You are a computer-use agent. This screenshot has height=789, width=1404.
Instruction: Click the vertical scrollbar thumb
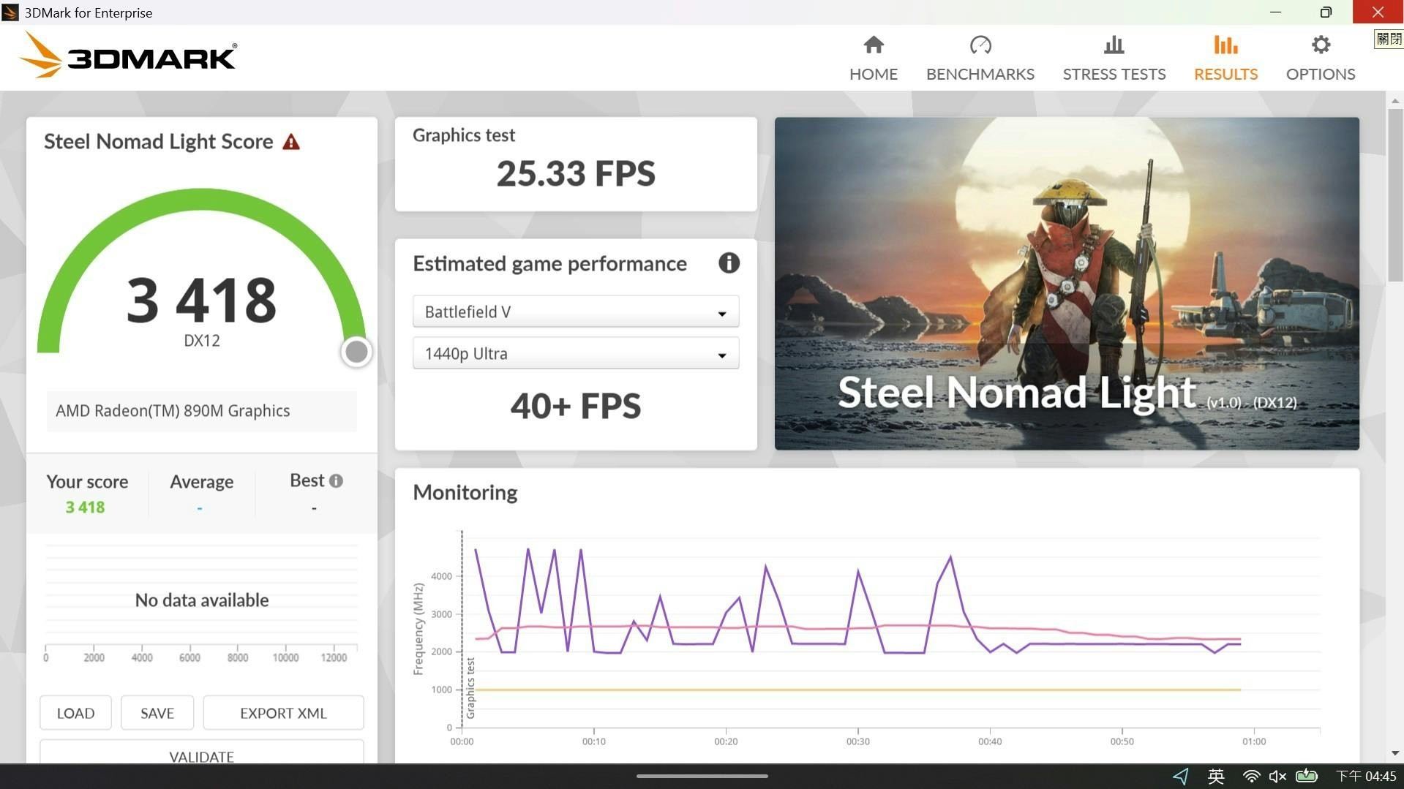[x=1395, y=195]
